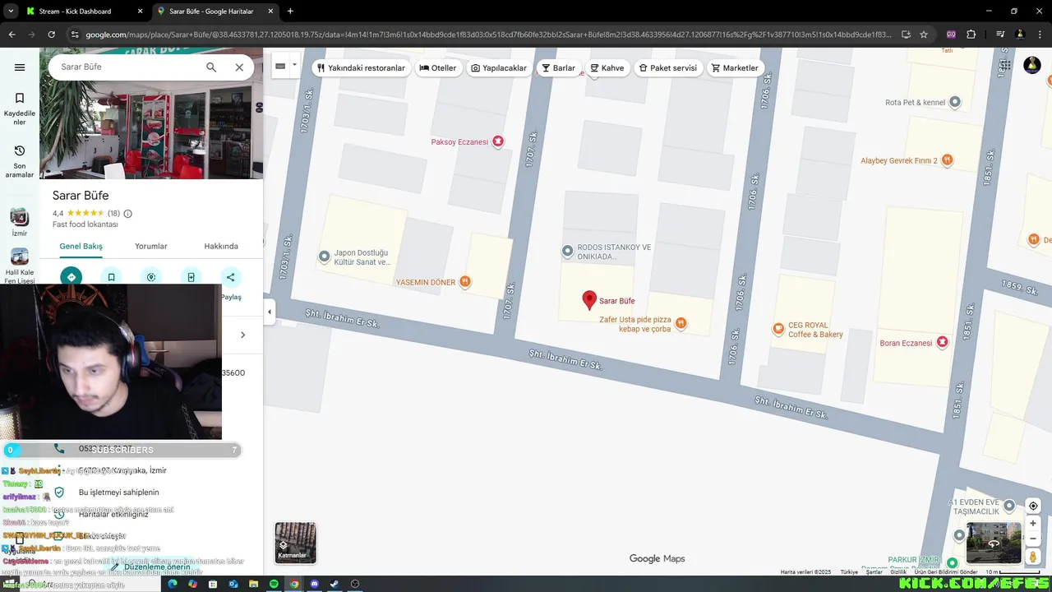Click the Paylaş share icon
The image size is (1052, 592).
coord(231,277)
